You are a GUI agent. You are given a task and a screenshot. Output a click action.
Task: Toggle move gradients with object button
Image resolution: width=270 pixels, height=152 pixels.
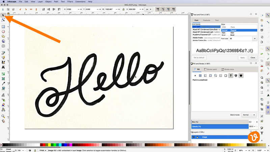point(168,9)
